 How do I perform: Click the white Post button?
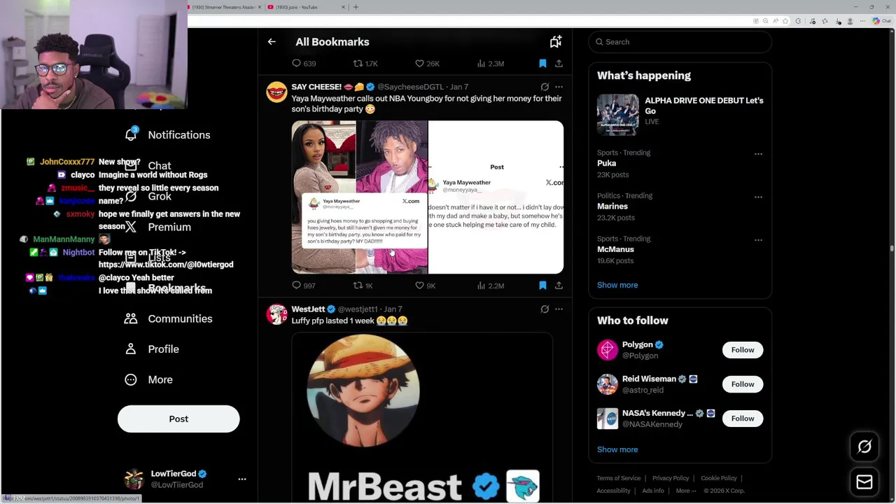(x=178, y=419)
